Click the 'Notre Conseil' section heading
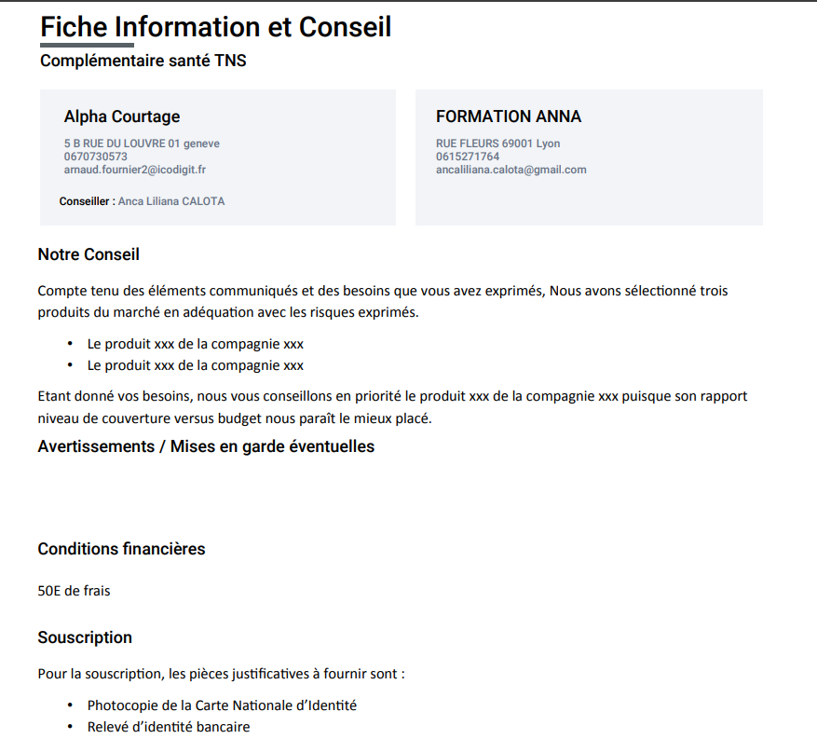 pyautogui.click(x=89, y=254)
